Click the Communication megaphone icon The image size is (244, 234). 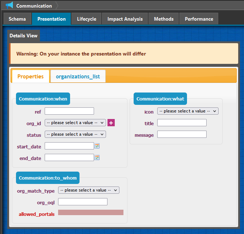9,5
